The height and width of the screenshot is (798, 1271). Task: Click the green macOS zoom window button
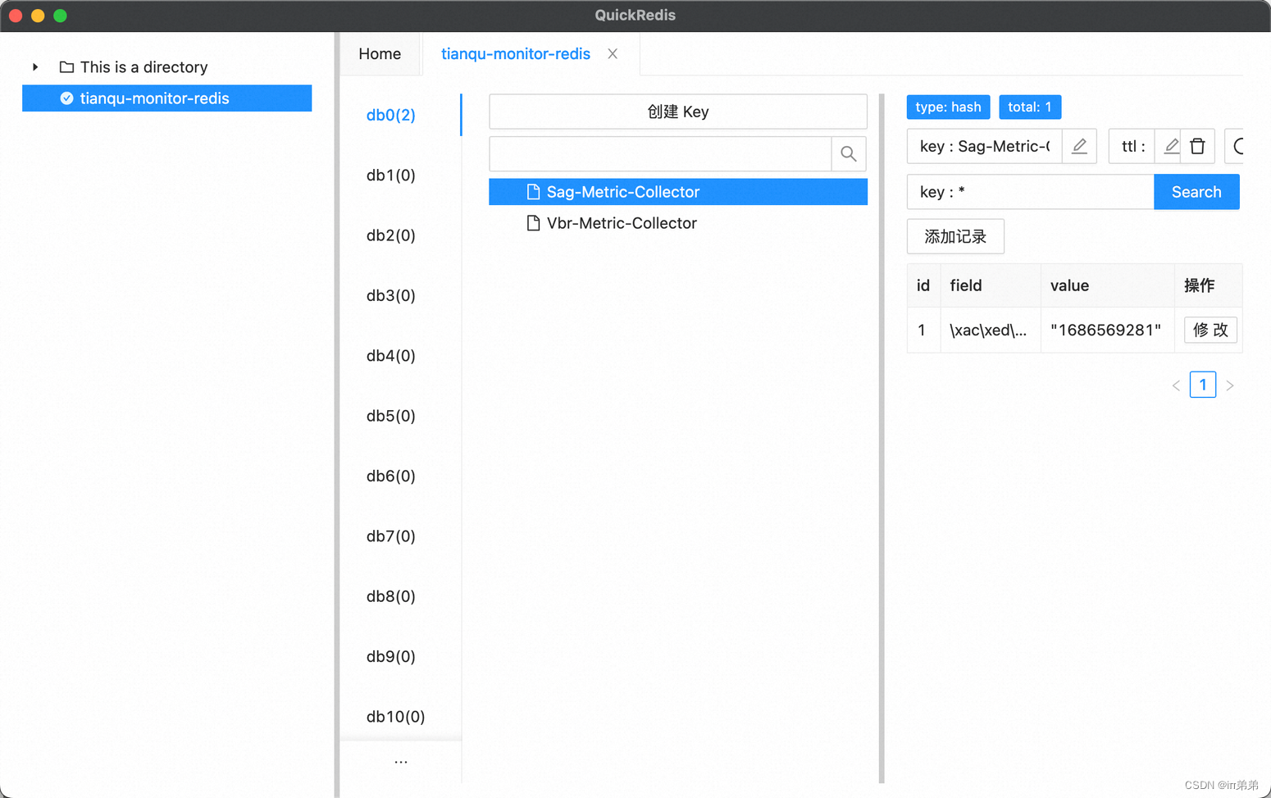click(x=60, y=16)
